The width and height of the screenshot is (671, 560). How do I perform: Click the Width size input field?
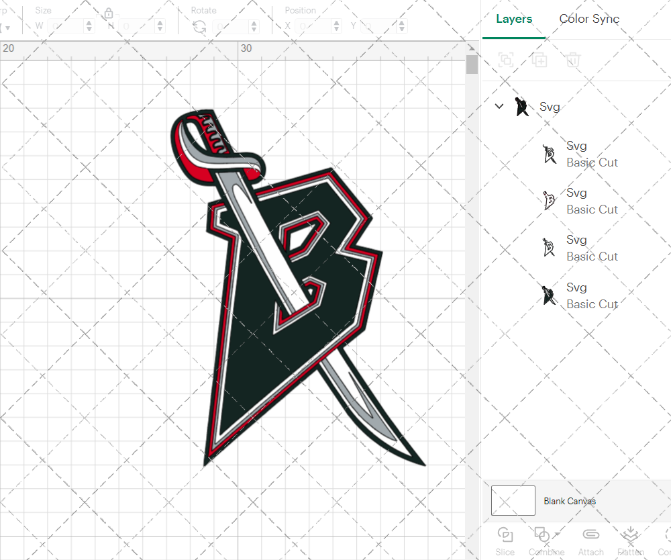(x=66, y=26)
